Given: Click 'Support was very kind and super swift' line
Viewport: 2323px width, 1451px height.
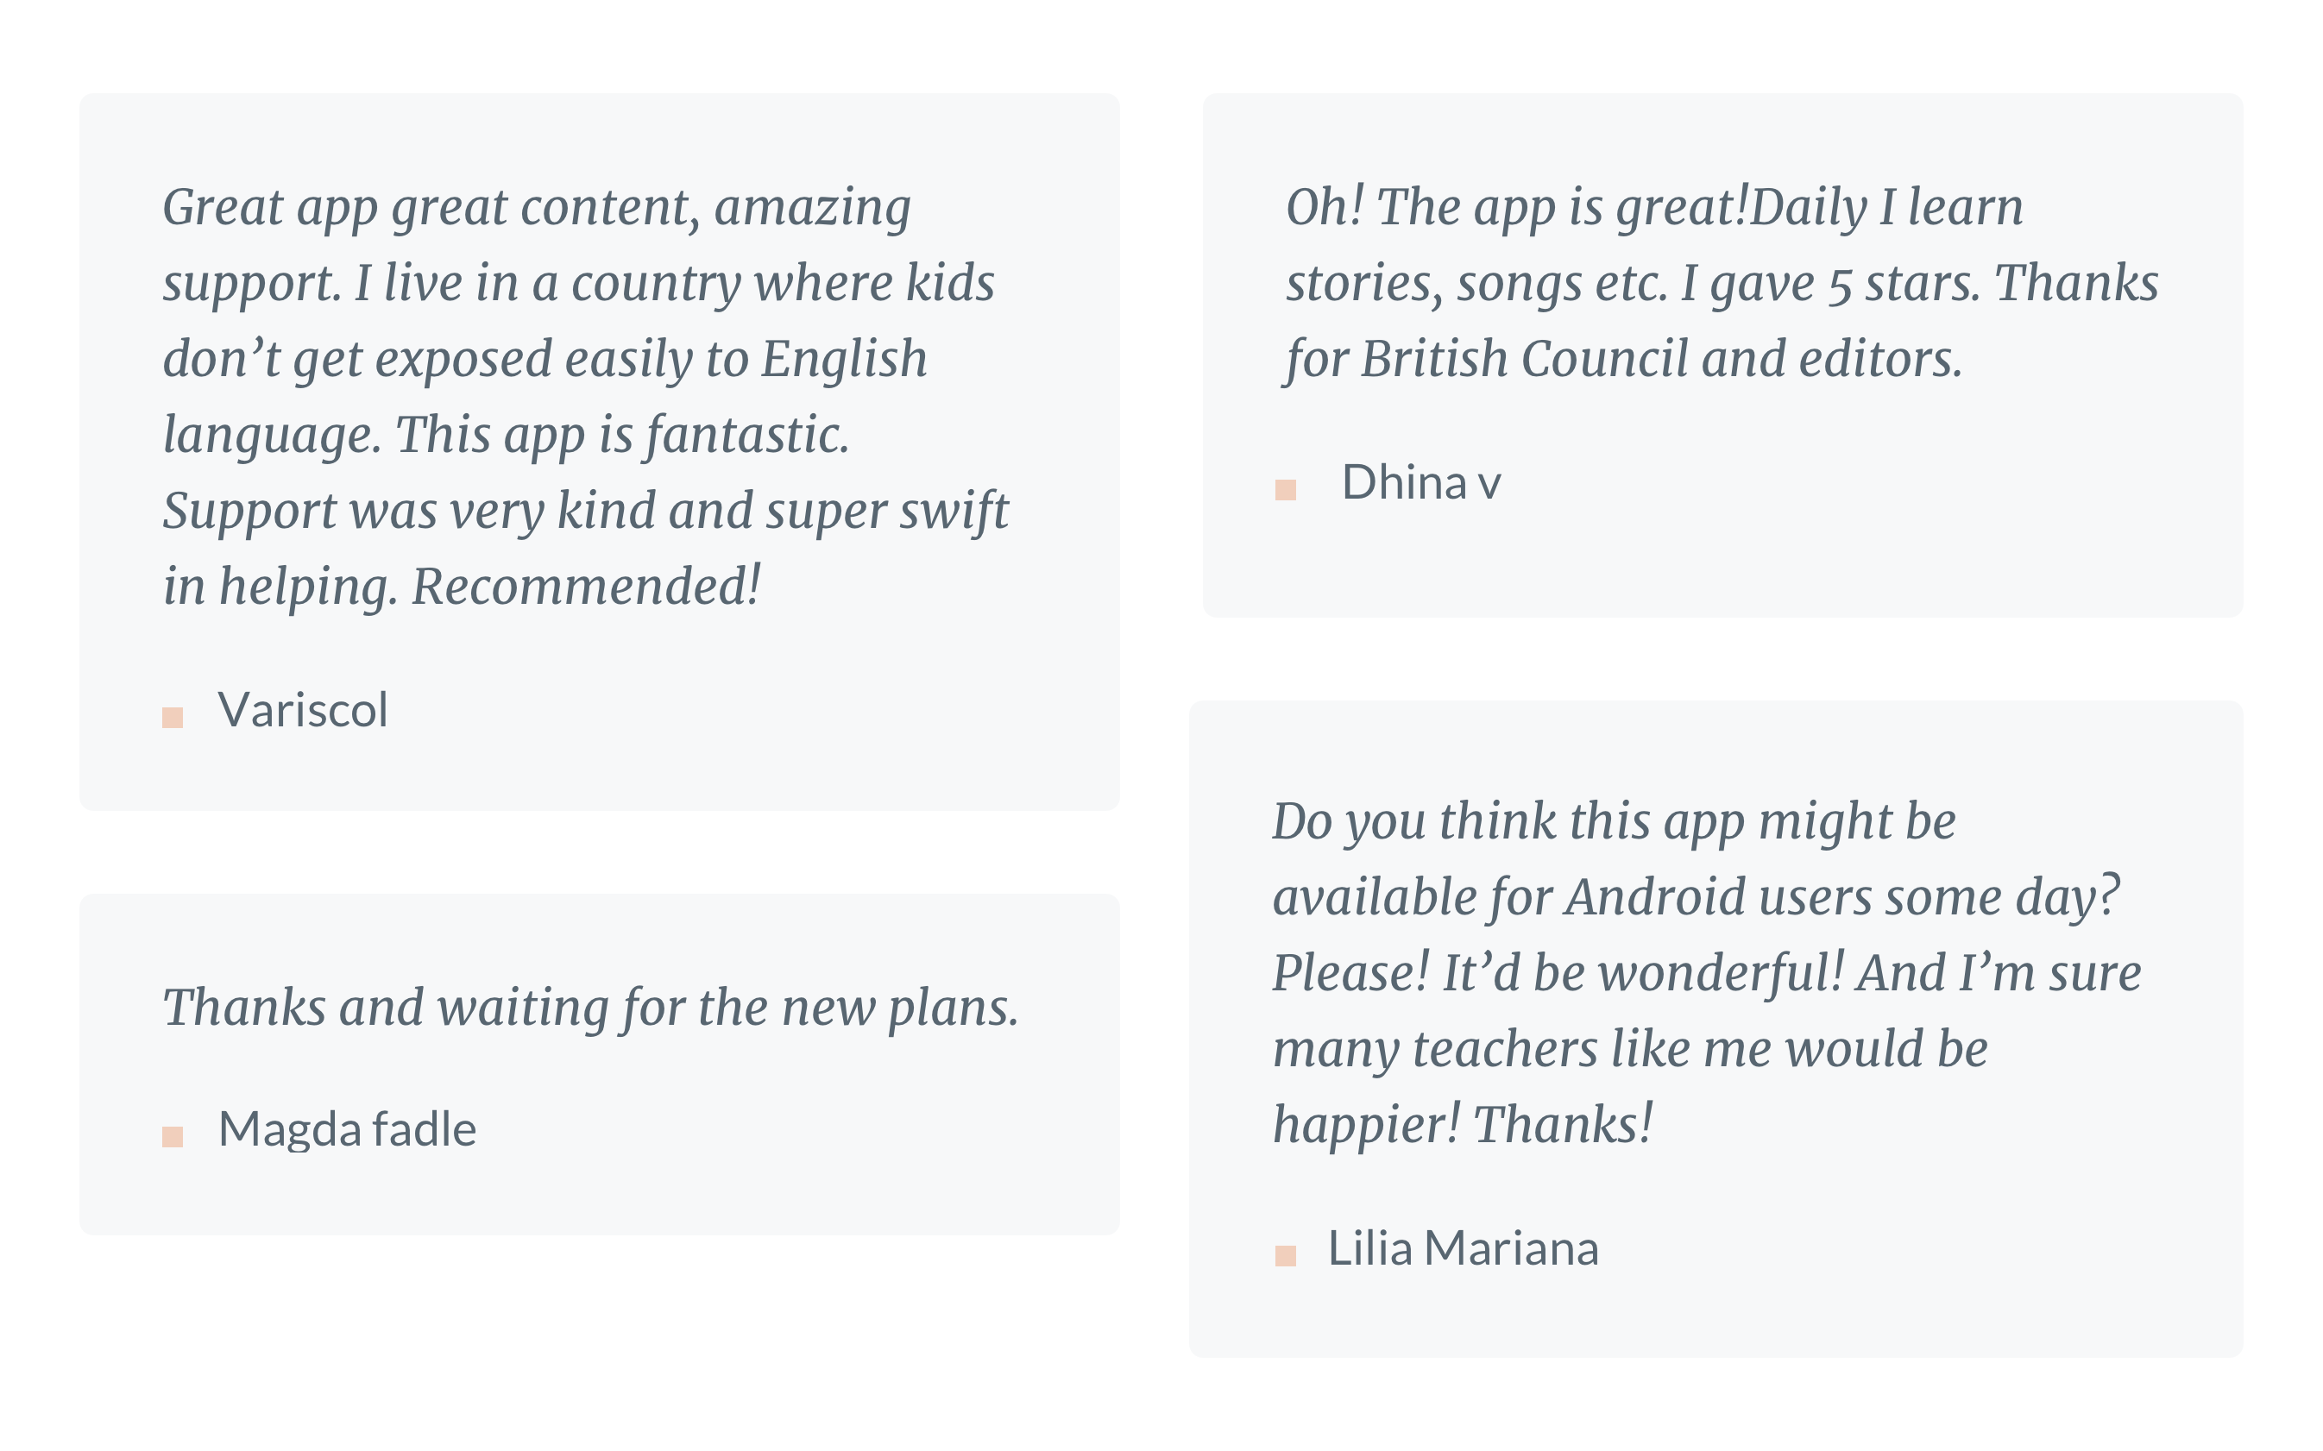Looking at the screenshot, I should pyautogui.click(x=586, y=511).
